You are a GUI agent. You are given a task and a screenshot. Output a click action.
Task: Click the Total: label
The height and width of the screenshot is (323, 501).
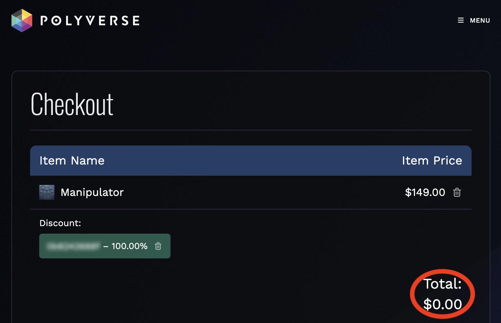442,284
